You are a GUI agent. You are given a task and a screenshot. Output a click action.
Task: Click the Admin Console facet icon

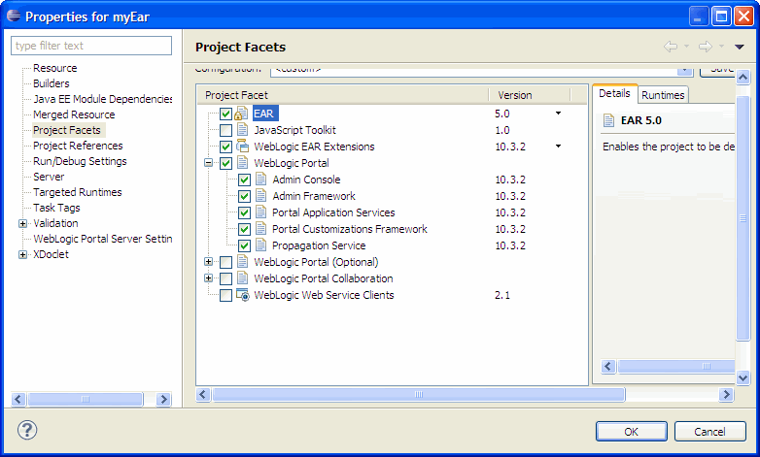(x=260, y=180)
